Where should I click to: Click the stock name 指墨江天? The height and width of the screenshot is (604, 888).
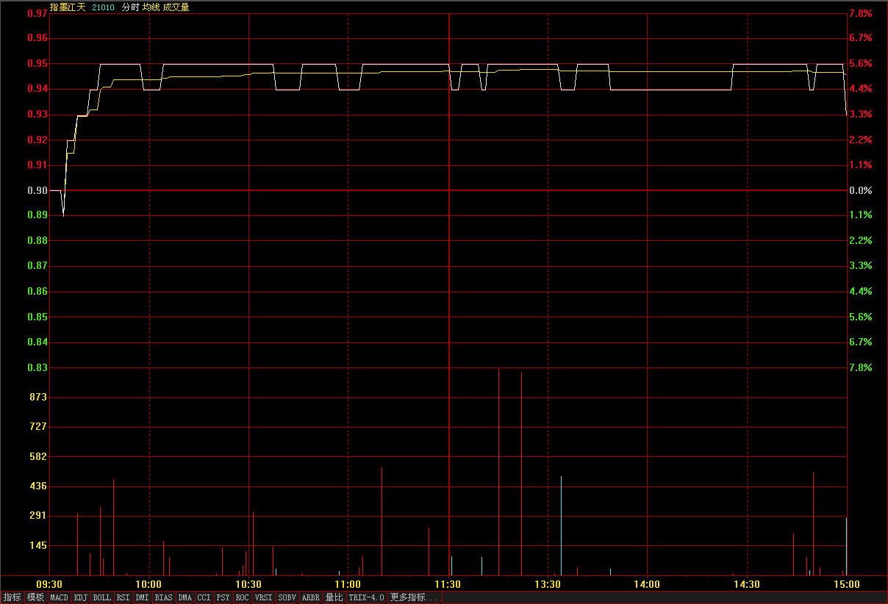click(x=68, y=7)
